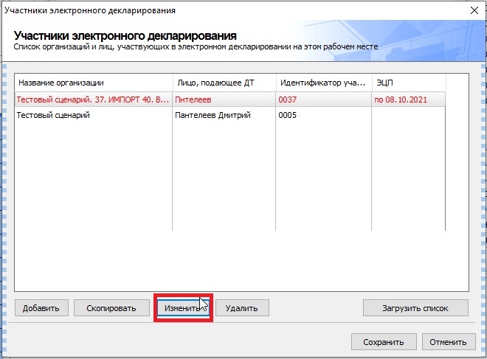
Task: Select the identifier cell 0037
Action: [x=324, y=100]
